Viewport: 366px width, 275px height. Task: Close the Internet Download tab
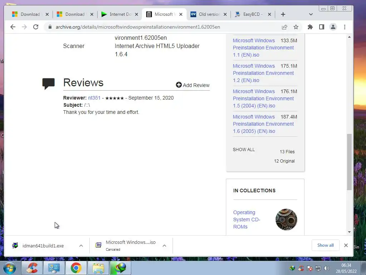click(x=137, y=14)
